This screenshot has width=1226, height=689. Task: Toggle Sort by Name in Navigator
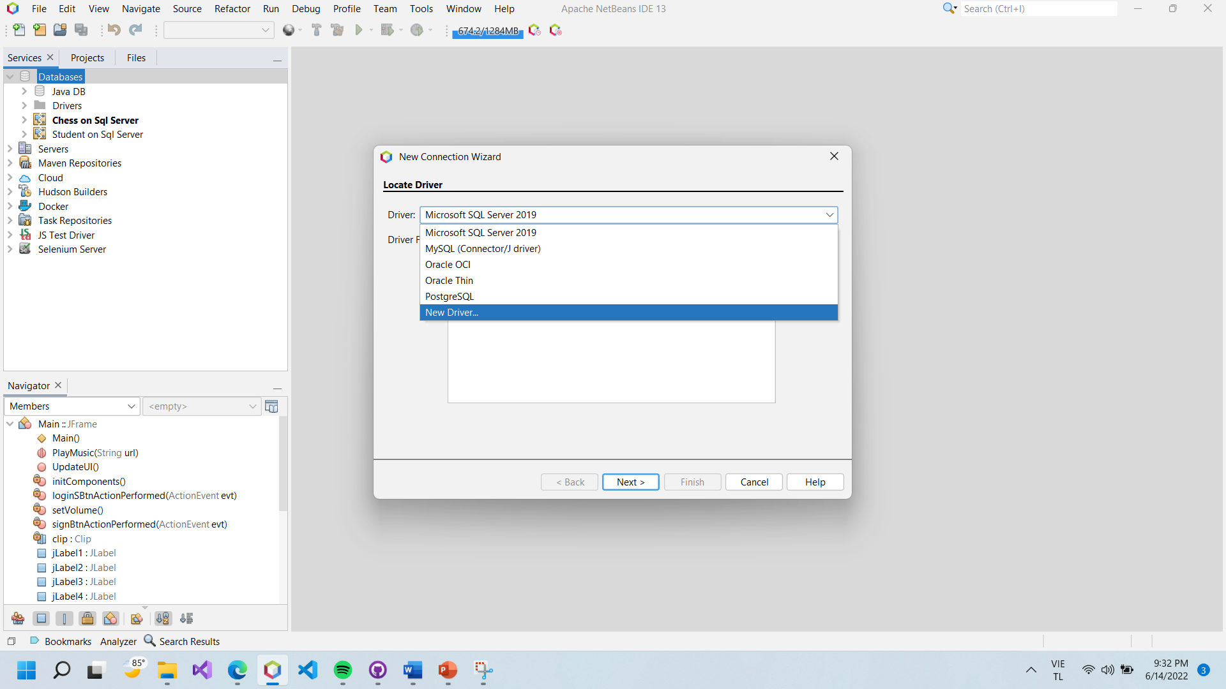coord(163,618)
